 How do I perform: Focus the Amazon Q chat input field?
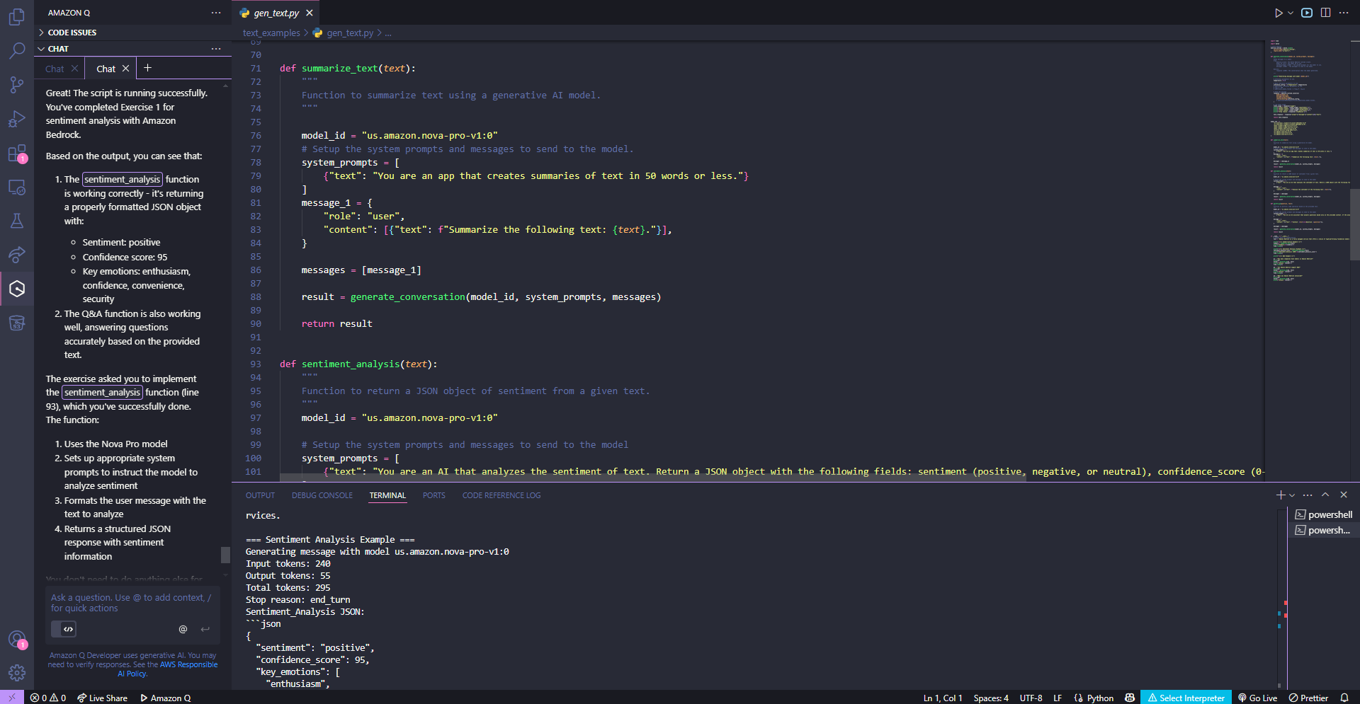pyautogui.click(x=132, y=603)
